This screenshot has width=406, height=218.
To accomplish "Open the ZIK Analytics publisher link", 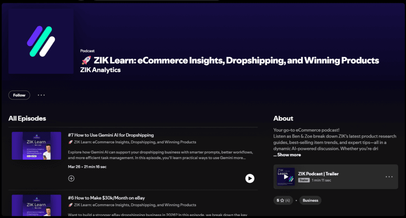I will coord(100,70).
